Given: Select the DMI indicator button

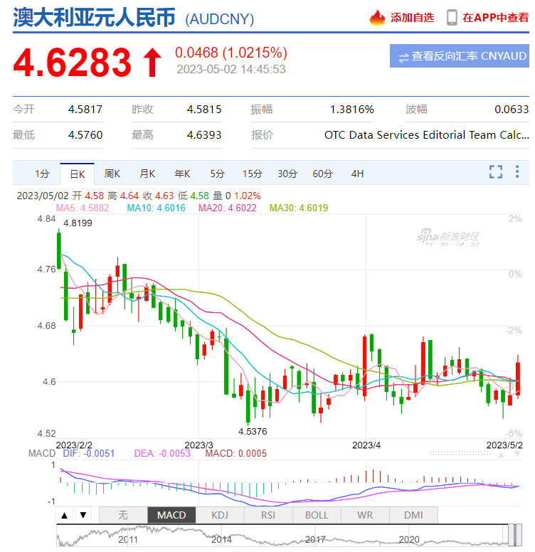Looking at the screenshot, I should tap(413, 516).
